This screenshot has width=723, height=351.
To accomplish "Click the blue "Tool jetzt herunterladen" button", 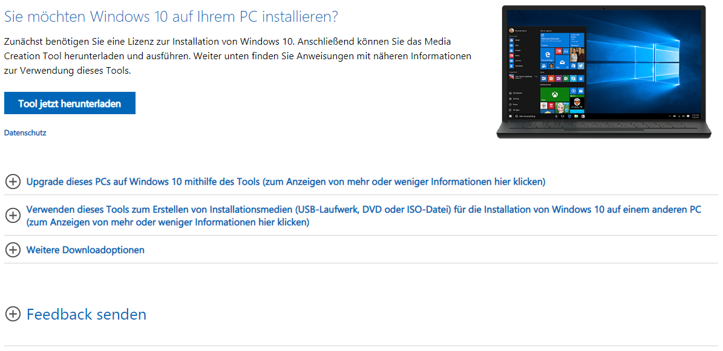I will pos(70,103).
